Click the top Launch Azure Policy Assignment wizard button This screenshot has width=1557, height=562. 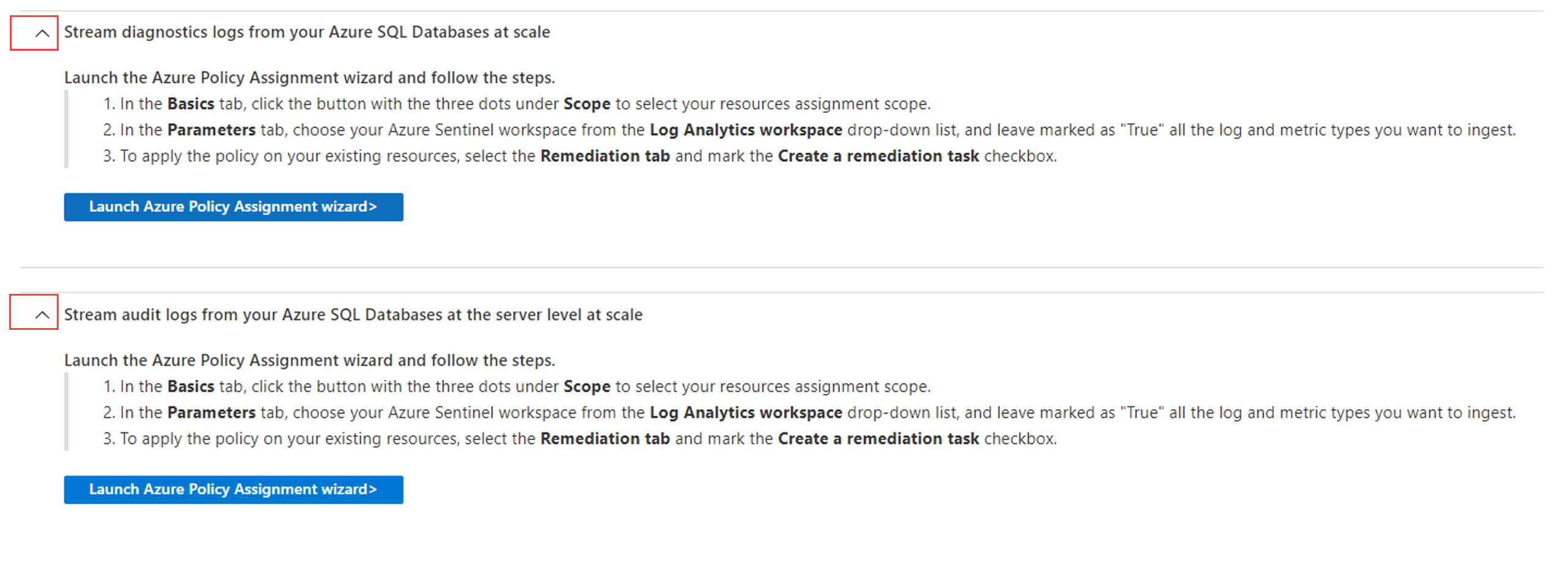pos(233,206)
